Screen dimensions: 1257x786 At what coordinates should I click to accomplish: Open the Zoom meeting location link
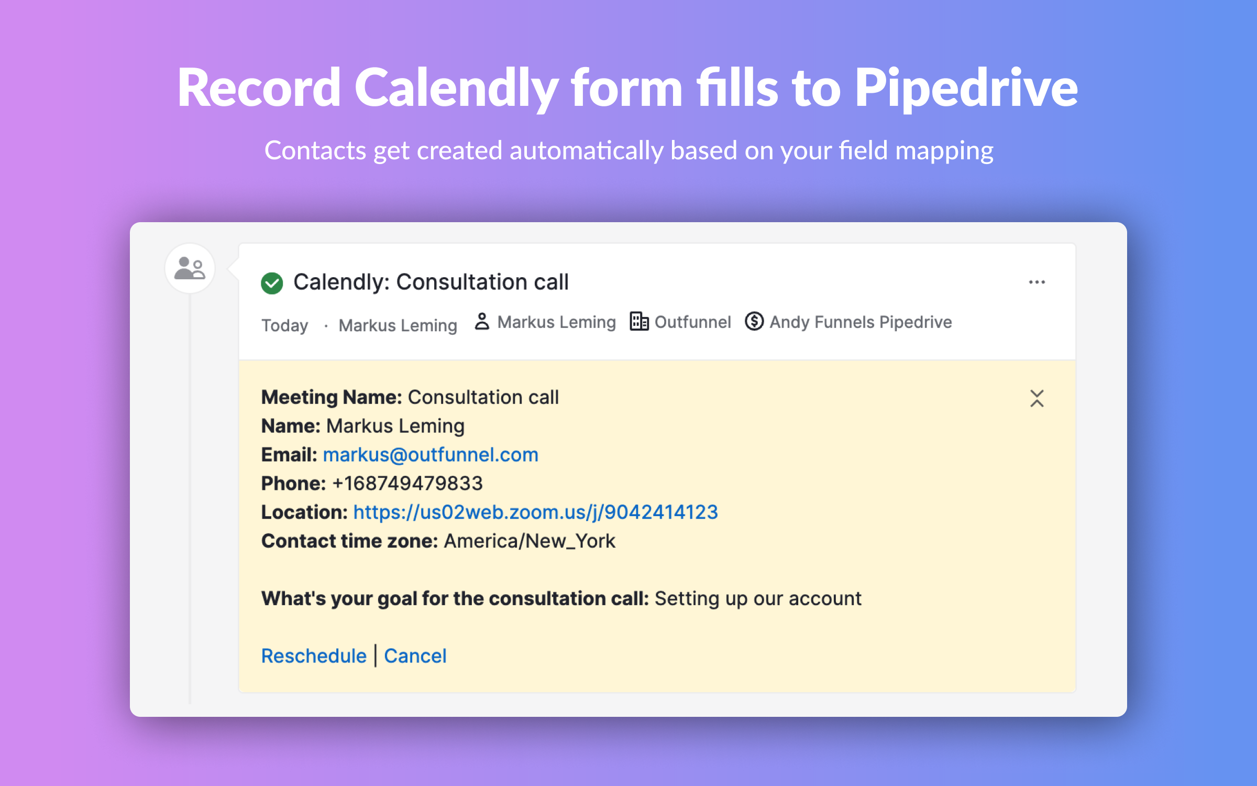[x=535, y=512]
